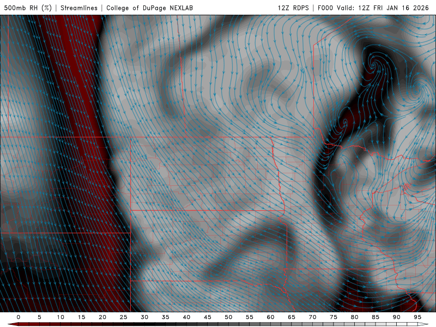Click the colorbar label "80"
Viewport: 436px width, 327px height.
354,317
